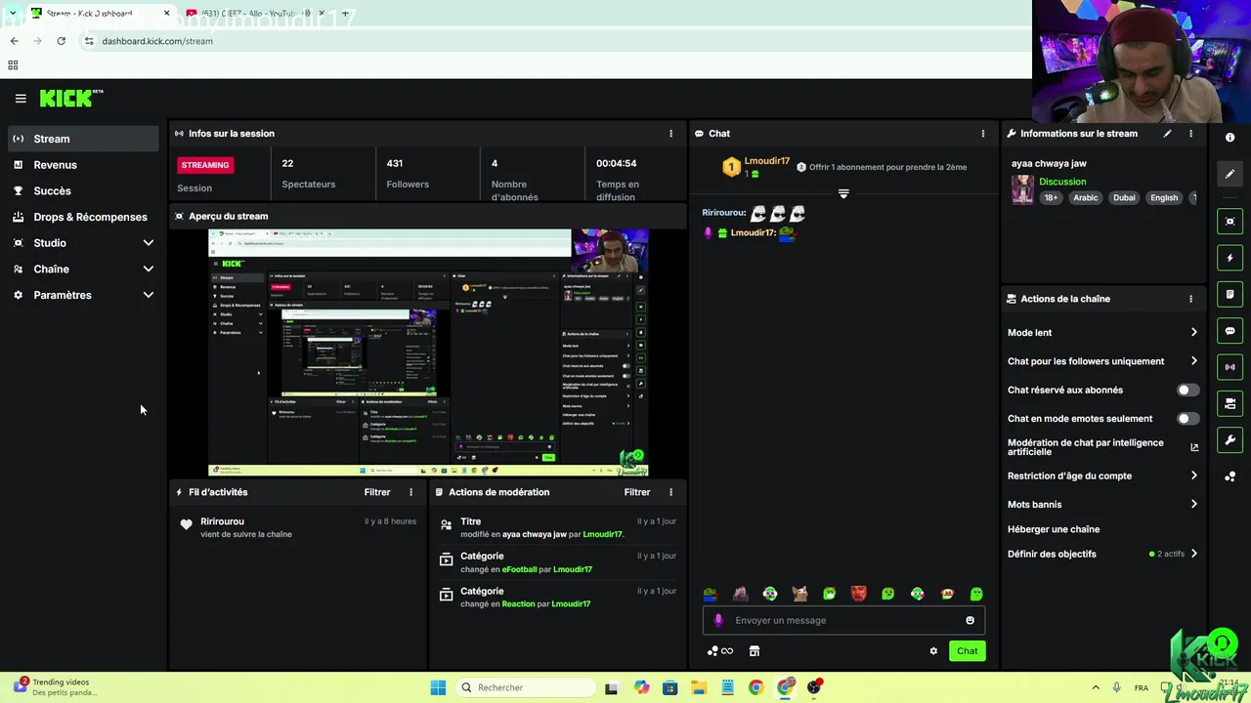The height and width of the screenshot is (703, 1251).
Task: Click the Arabic tag chip
Action: [1086, 197]
